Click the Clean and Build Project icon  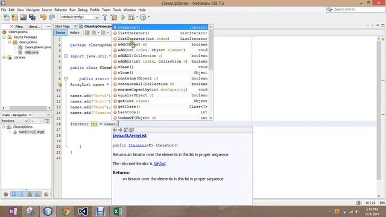pos(114,17)
